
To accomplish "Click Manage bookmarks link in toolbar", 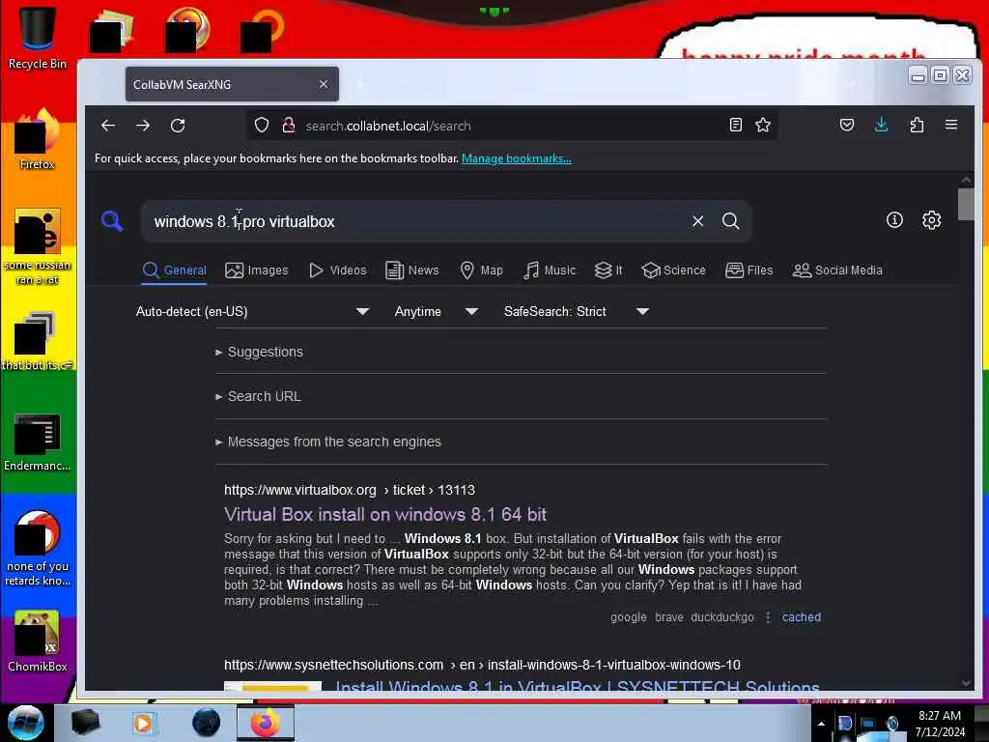I will click(516, 158).
